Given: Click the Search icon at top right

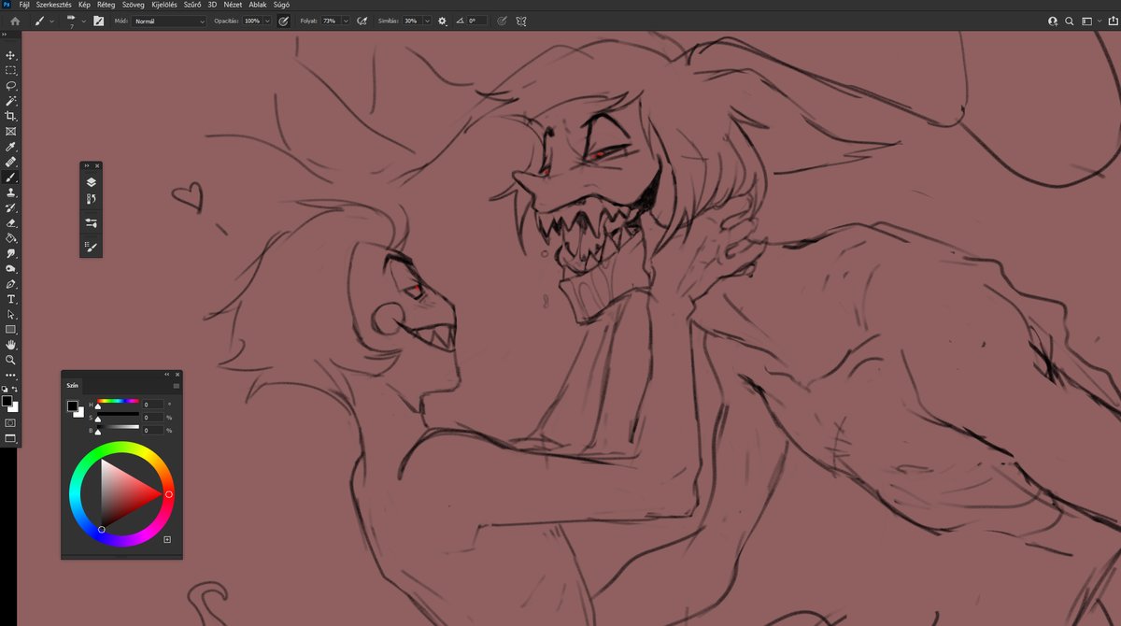Looking at the screenshot, I should 1070,21.
